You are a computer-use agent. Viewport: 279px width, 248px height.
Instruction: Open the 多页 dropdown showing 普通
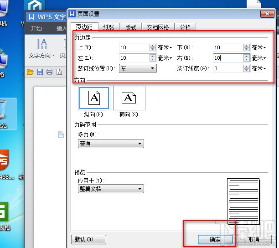pyautogui.click(x=111, y=144)
